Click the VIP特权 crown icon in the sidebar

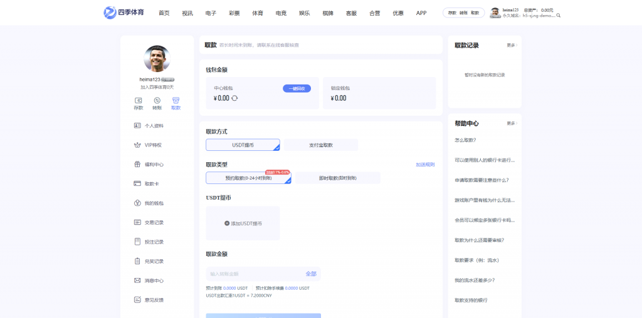pos(137,145)
